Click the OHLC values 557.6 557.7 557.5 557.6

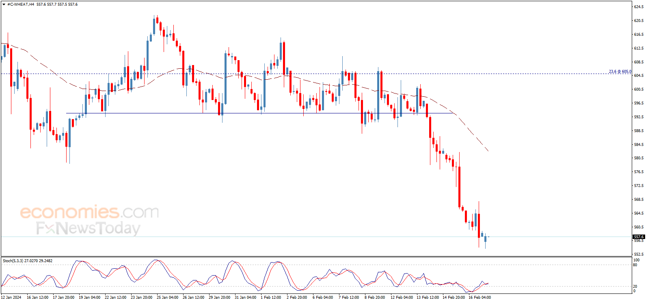click(x=57, y=4)
